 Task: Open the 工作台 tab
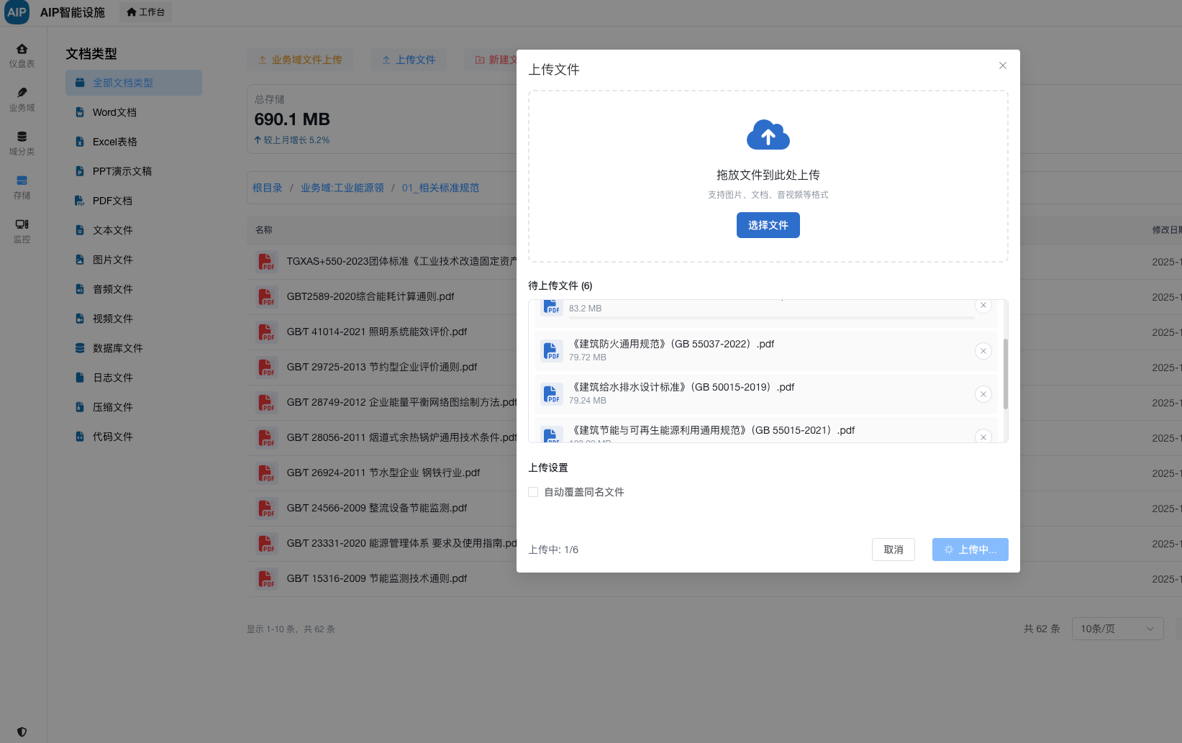tap(145, 12)
